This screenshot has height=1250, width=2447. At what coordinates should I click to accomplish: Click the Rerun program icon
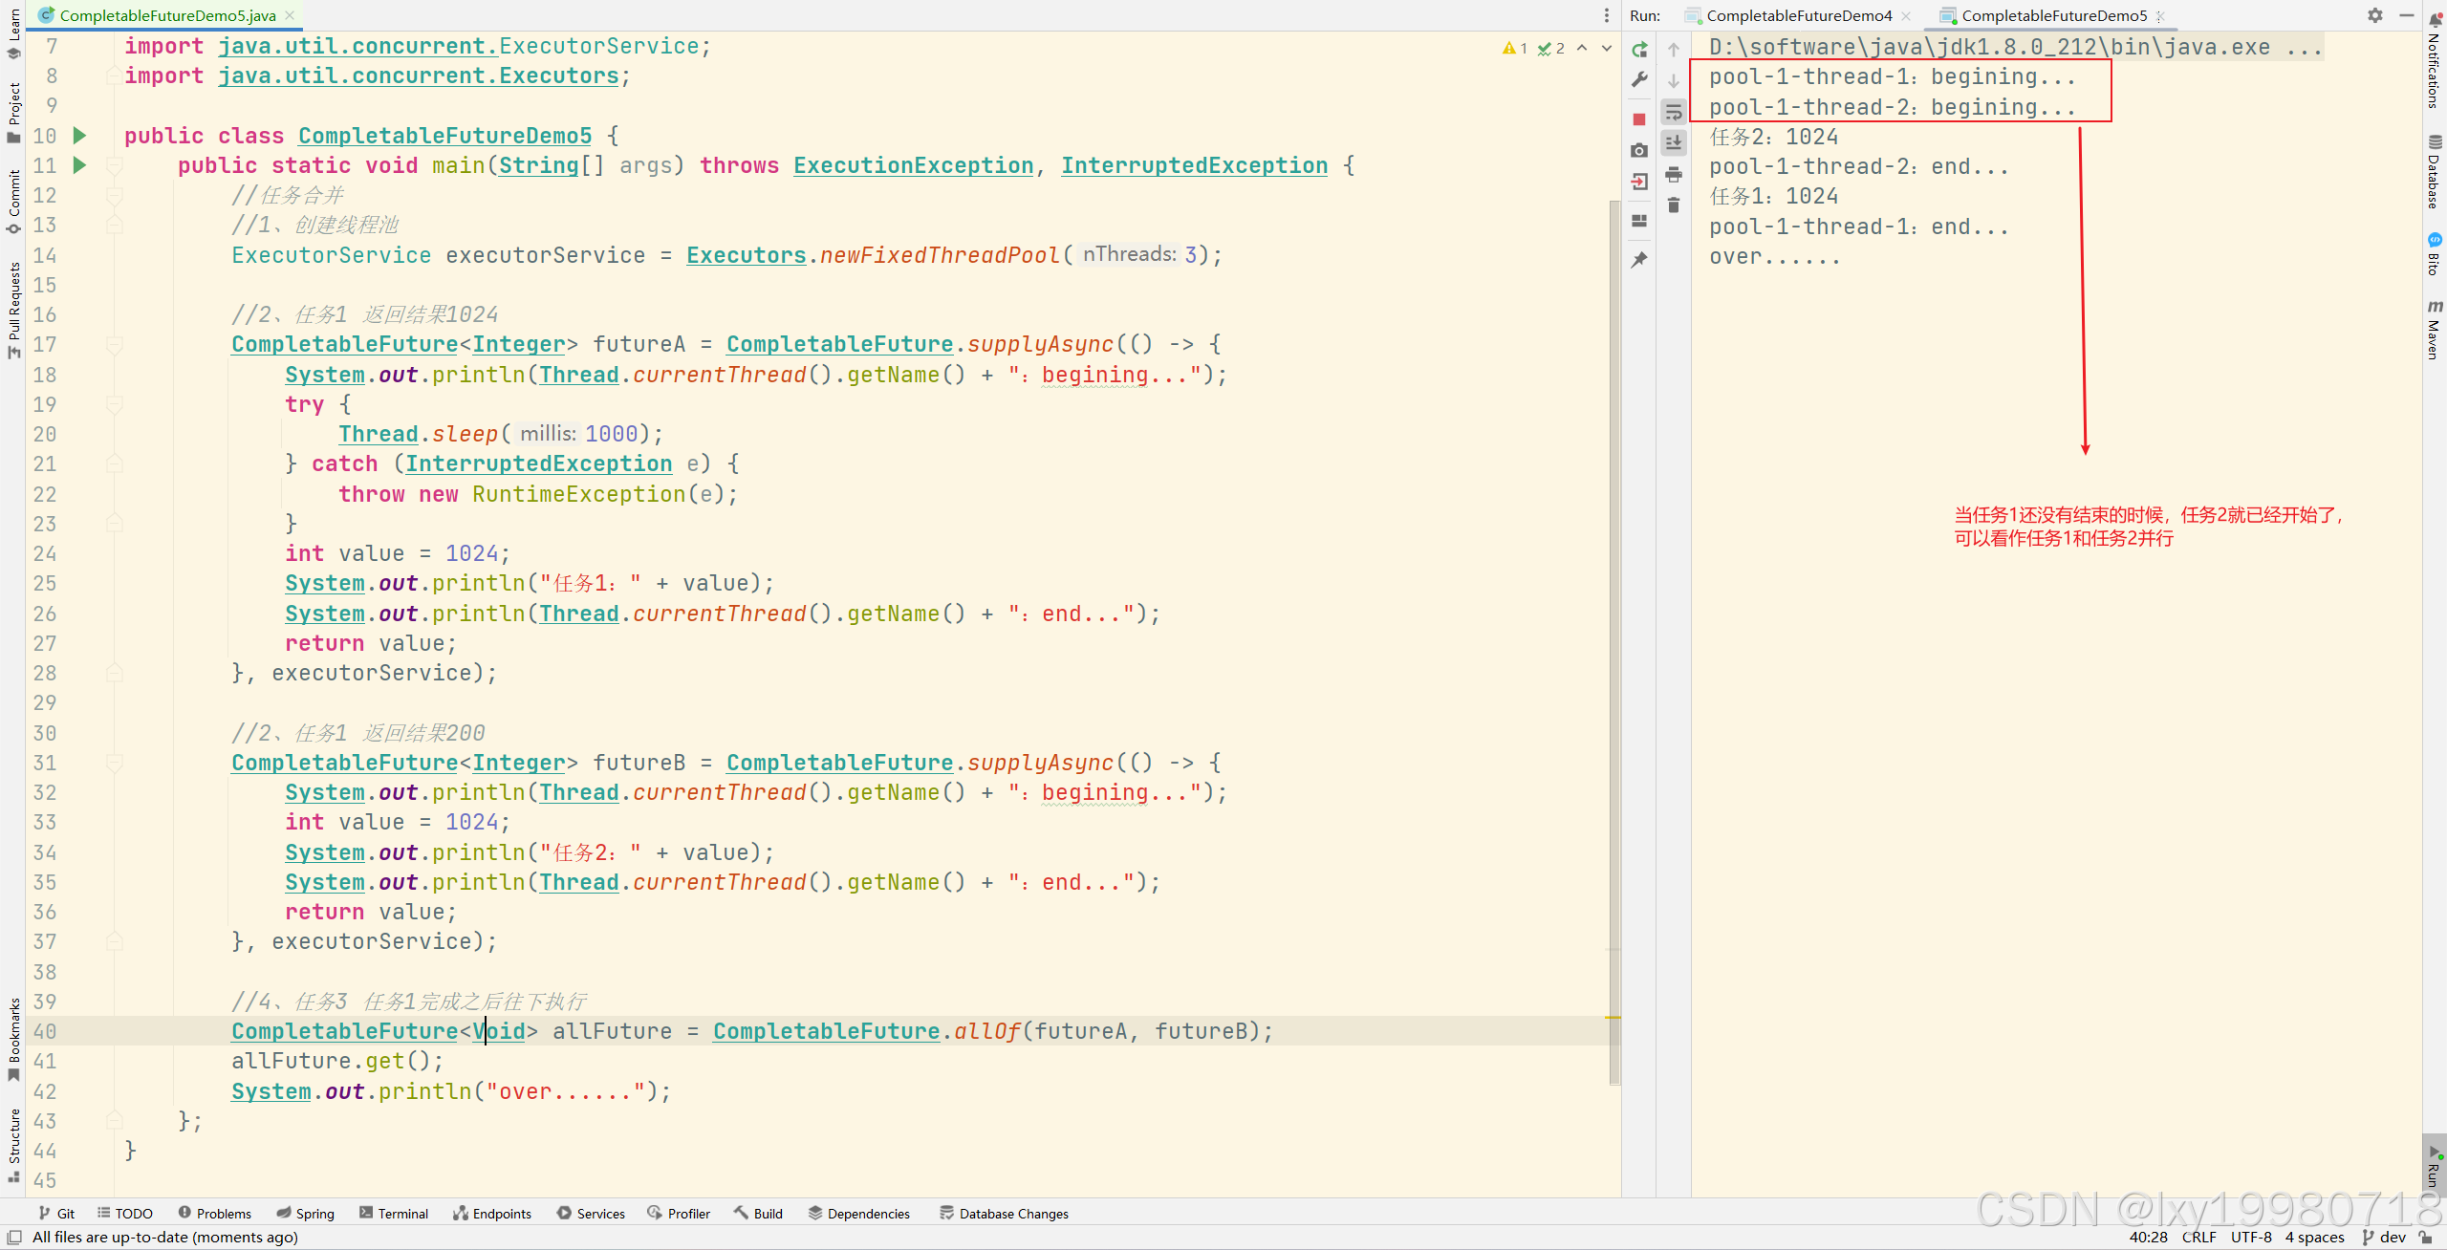1639,50
